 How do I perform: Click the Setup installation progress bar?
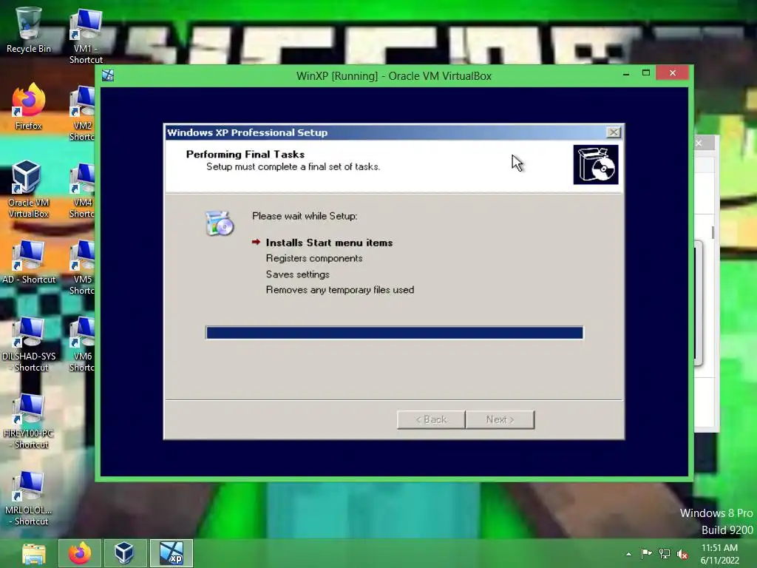[x=395, y=333]
